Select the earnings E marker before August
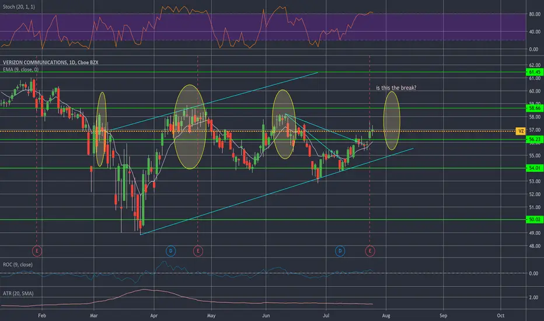Screen dimensions: 544x321 [x=370, y=251]
